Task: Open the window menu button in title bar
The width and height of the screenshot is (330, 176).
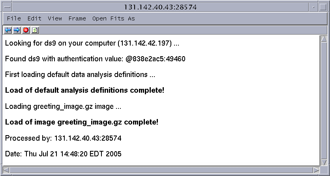Action: coord(7,7)
